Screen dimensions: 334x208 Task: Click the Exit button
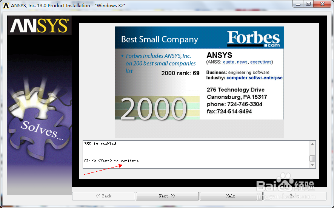tap(295, 196)
